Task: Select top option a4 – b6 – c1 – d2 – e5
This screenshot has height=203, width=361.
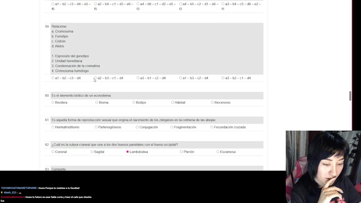Action: pyautogui.click(x=138, y=4)
